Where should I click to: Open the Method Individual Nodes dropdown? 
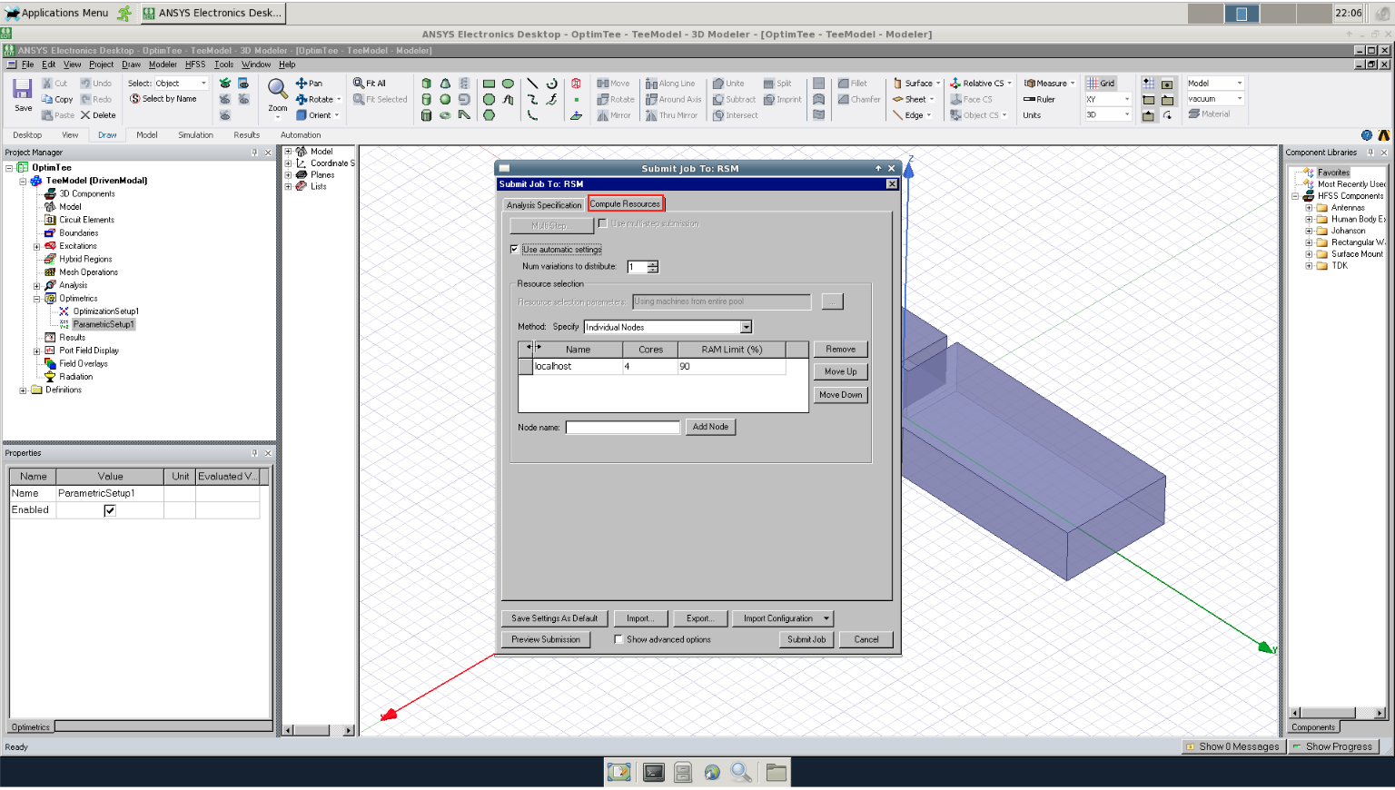(746, 328)
